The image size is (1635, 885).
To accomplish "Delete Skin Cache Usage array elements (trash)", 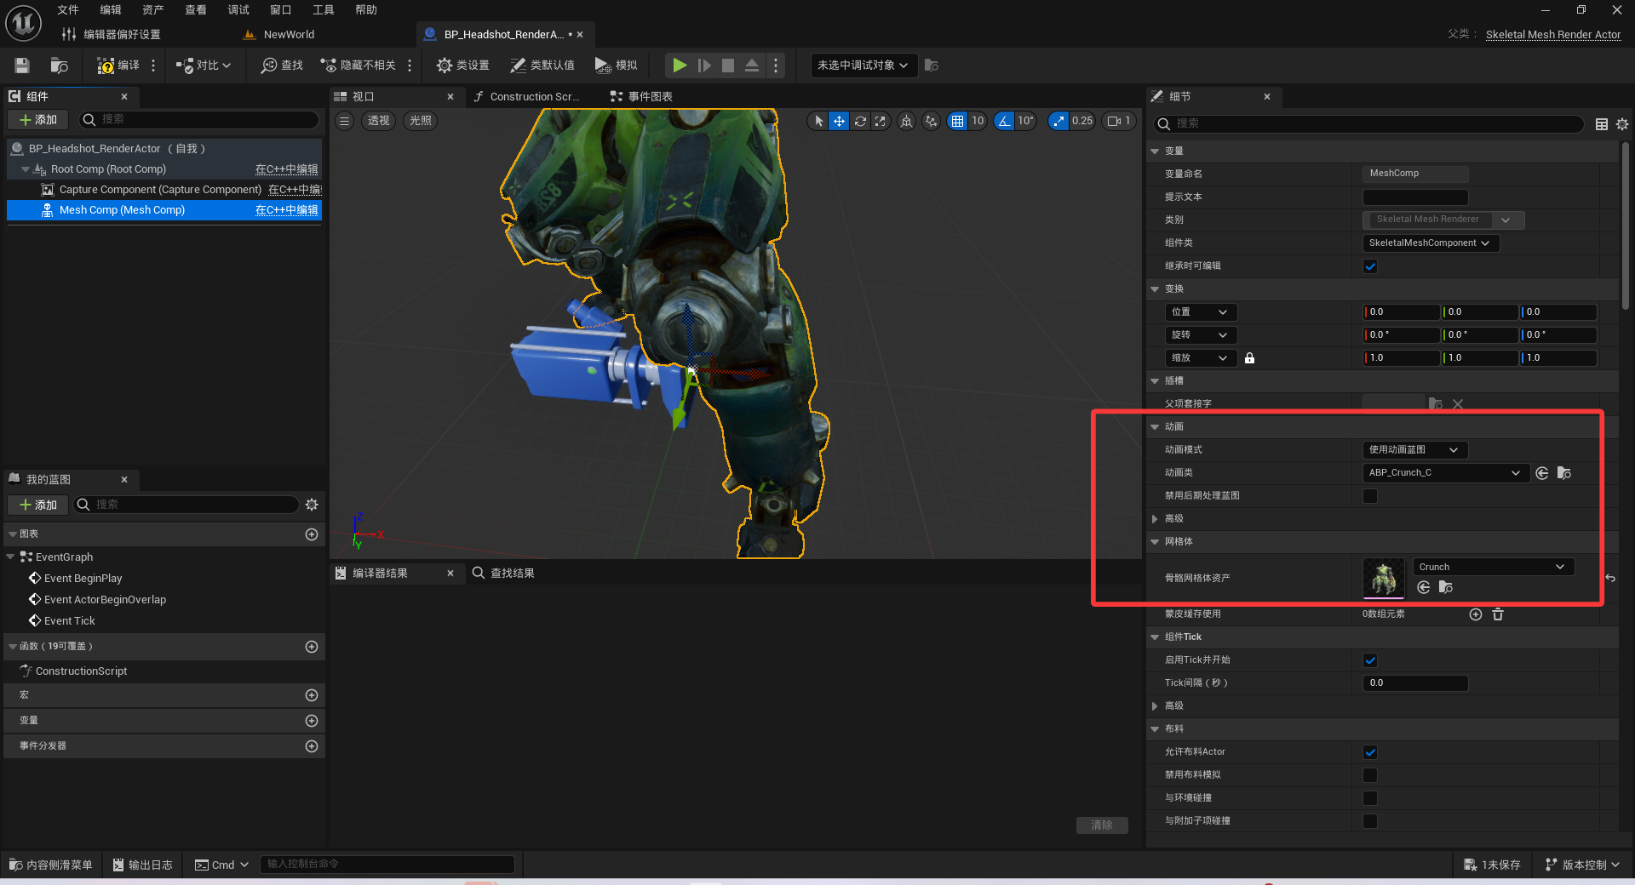I will point(1498,614).
